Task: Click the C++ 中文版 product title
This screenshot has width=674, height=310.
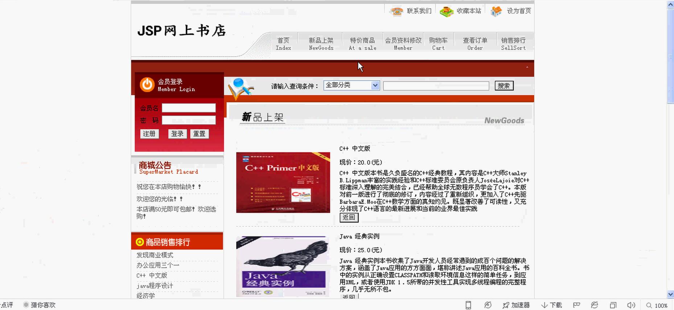Action: tap(355, 148)
